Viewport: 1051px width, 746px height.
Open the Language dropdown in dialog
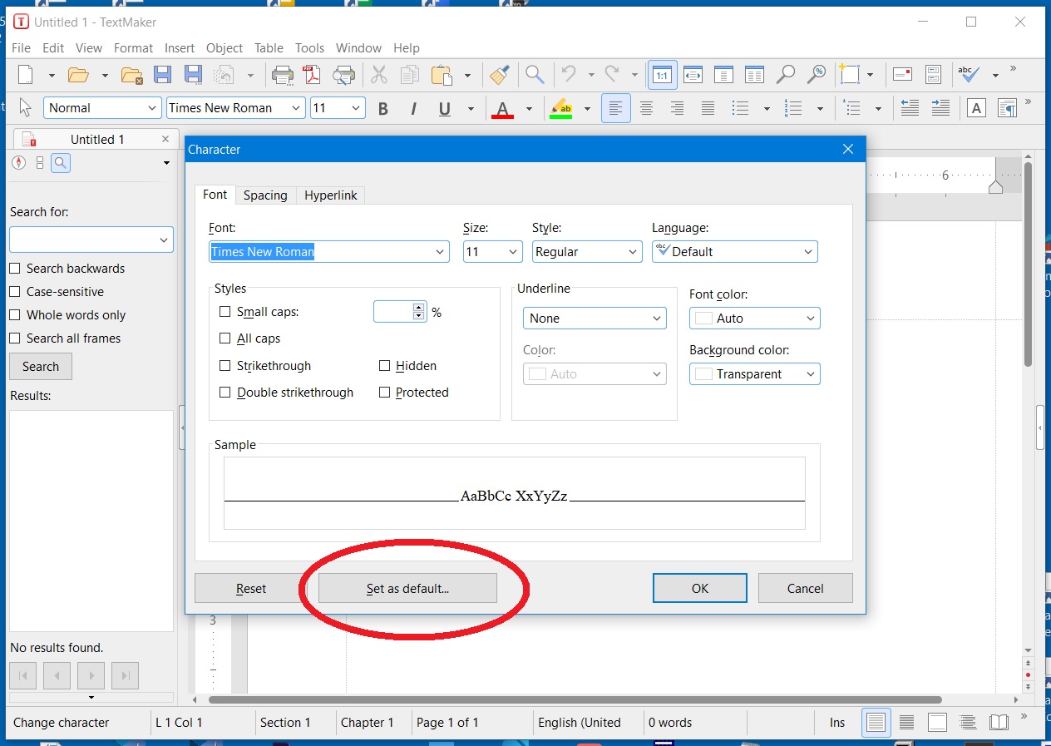(734, 252)
